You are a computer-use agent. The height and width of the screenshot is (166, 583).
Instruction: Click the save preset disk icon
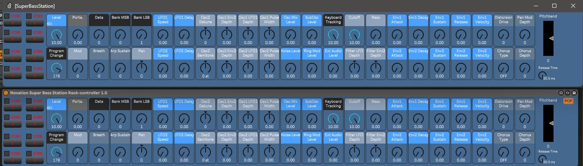(574, 93)
